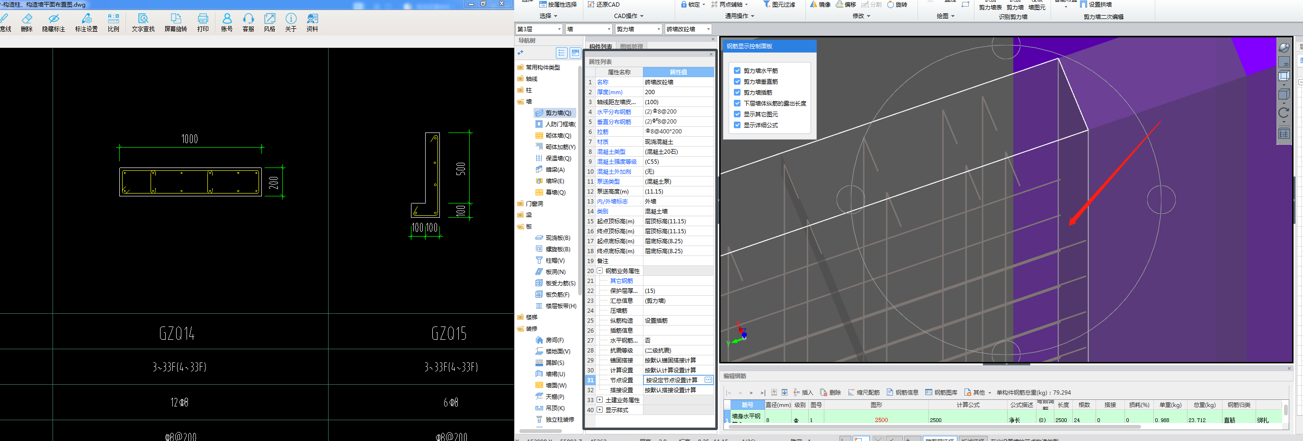1303x441 pixels.
Task: Click the move-row-down arrow icon in rebar editor
Action: [x=785, y=392]
